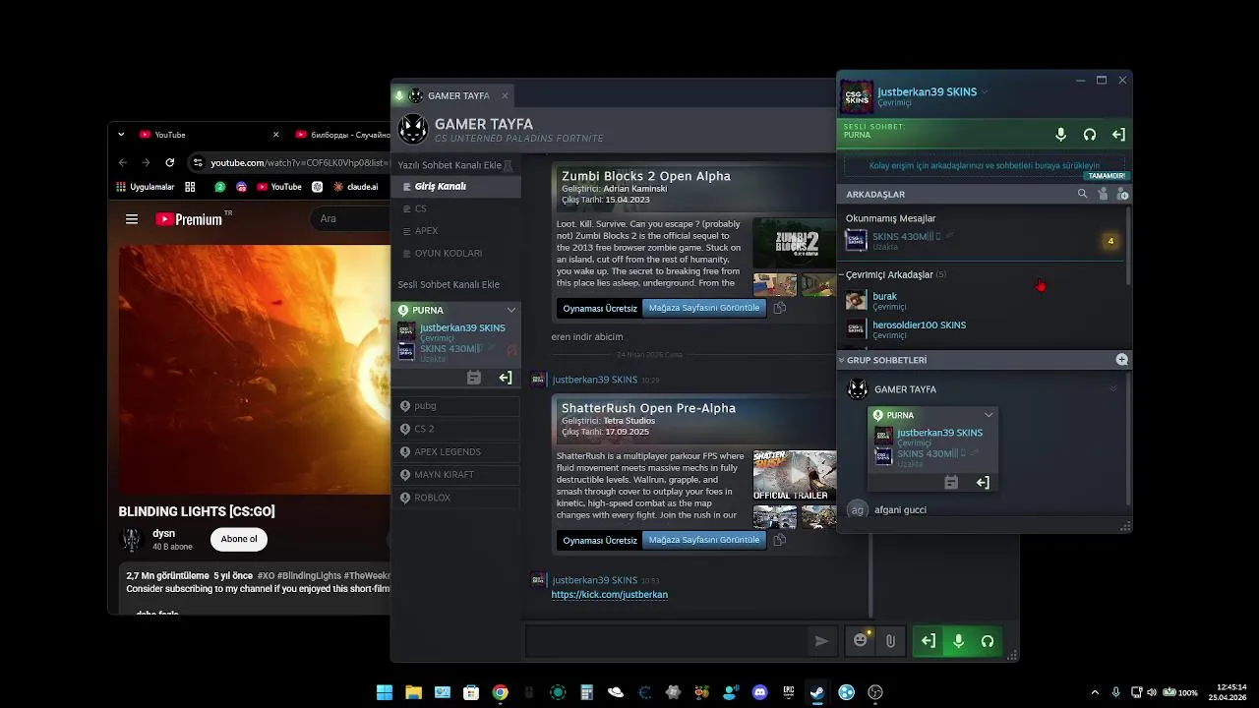The height and width of the screenshot is (708, 1259).
Task: Play ShatterRush official trailer thumbnail
Action: click(795, 476)
